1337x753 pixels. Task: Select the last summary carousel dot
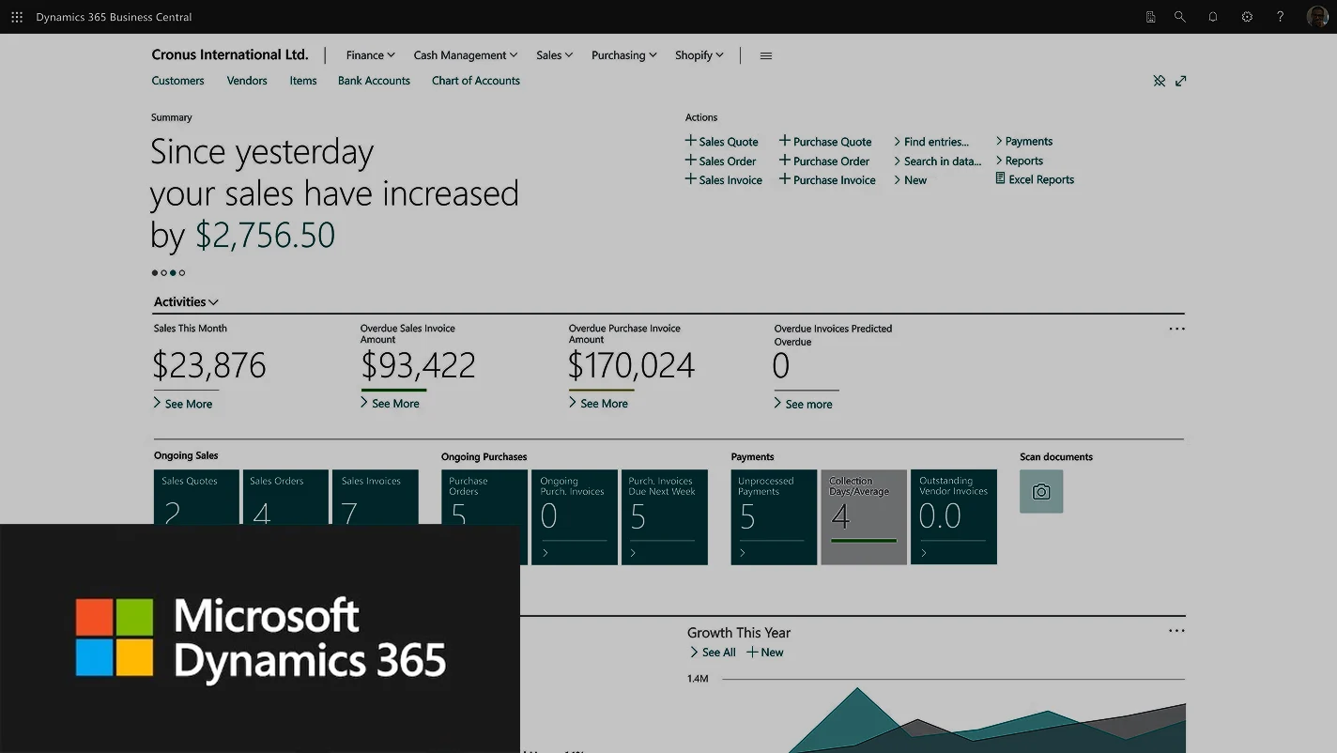point(182,273)
